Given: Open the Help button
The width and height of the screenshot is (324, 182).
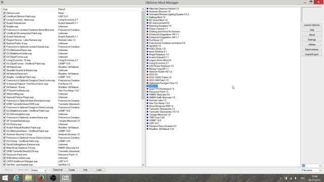Looking at the screenshot, I should 312,30.
